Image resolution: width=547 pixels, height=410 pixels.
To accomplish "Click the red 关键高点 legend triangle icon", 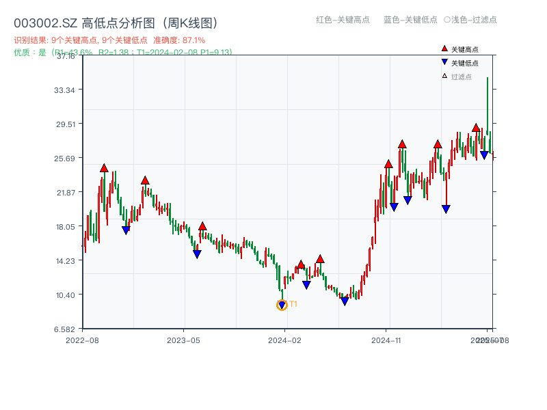I will coord(444,49).
